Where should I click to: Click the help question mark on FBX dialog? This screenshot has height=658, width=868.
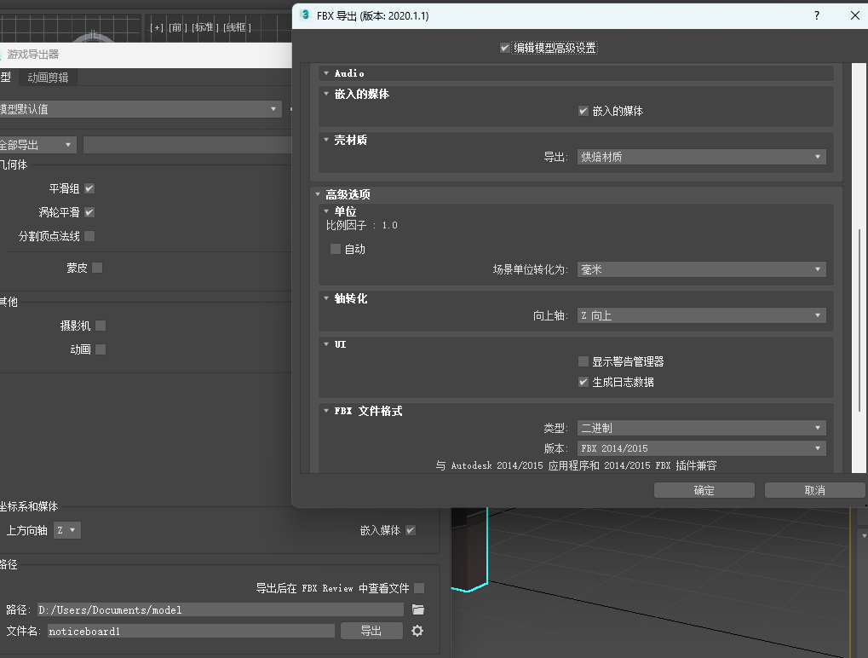815,15
